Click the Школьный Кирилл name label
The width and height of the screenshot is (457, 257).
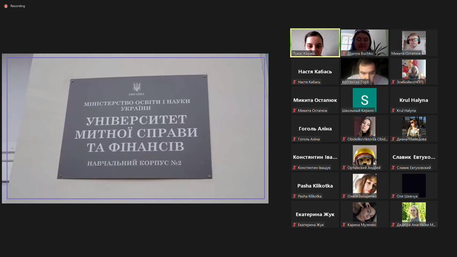pos(358,110)
